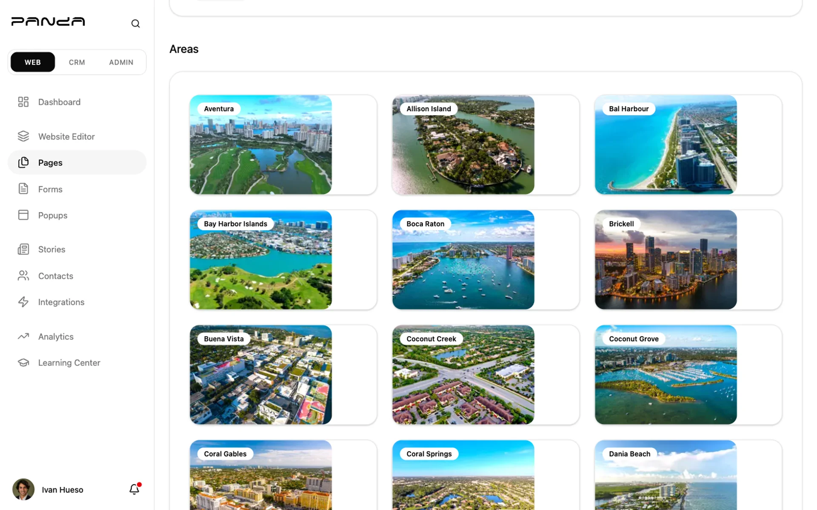817x510 pixels.
Task: Open the Coconut Grove area thumbnail
Action: point(666,375)
